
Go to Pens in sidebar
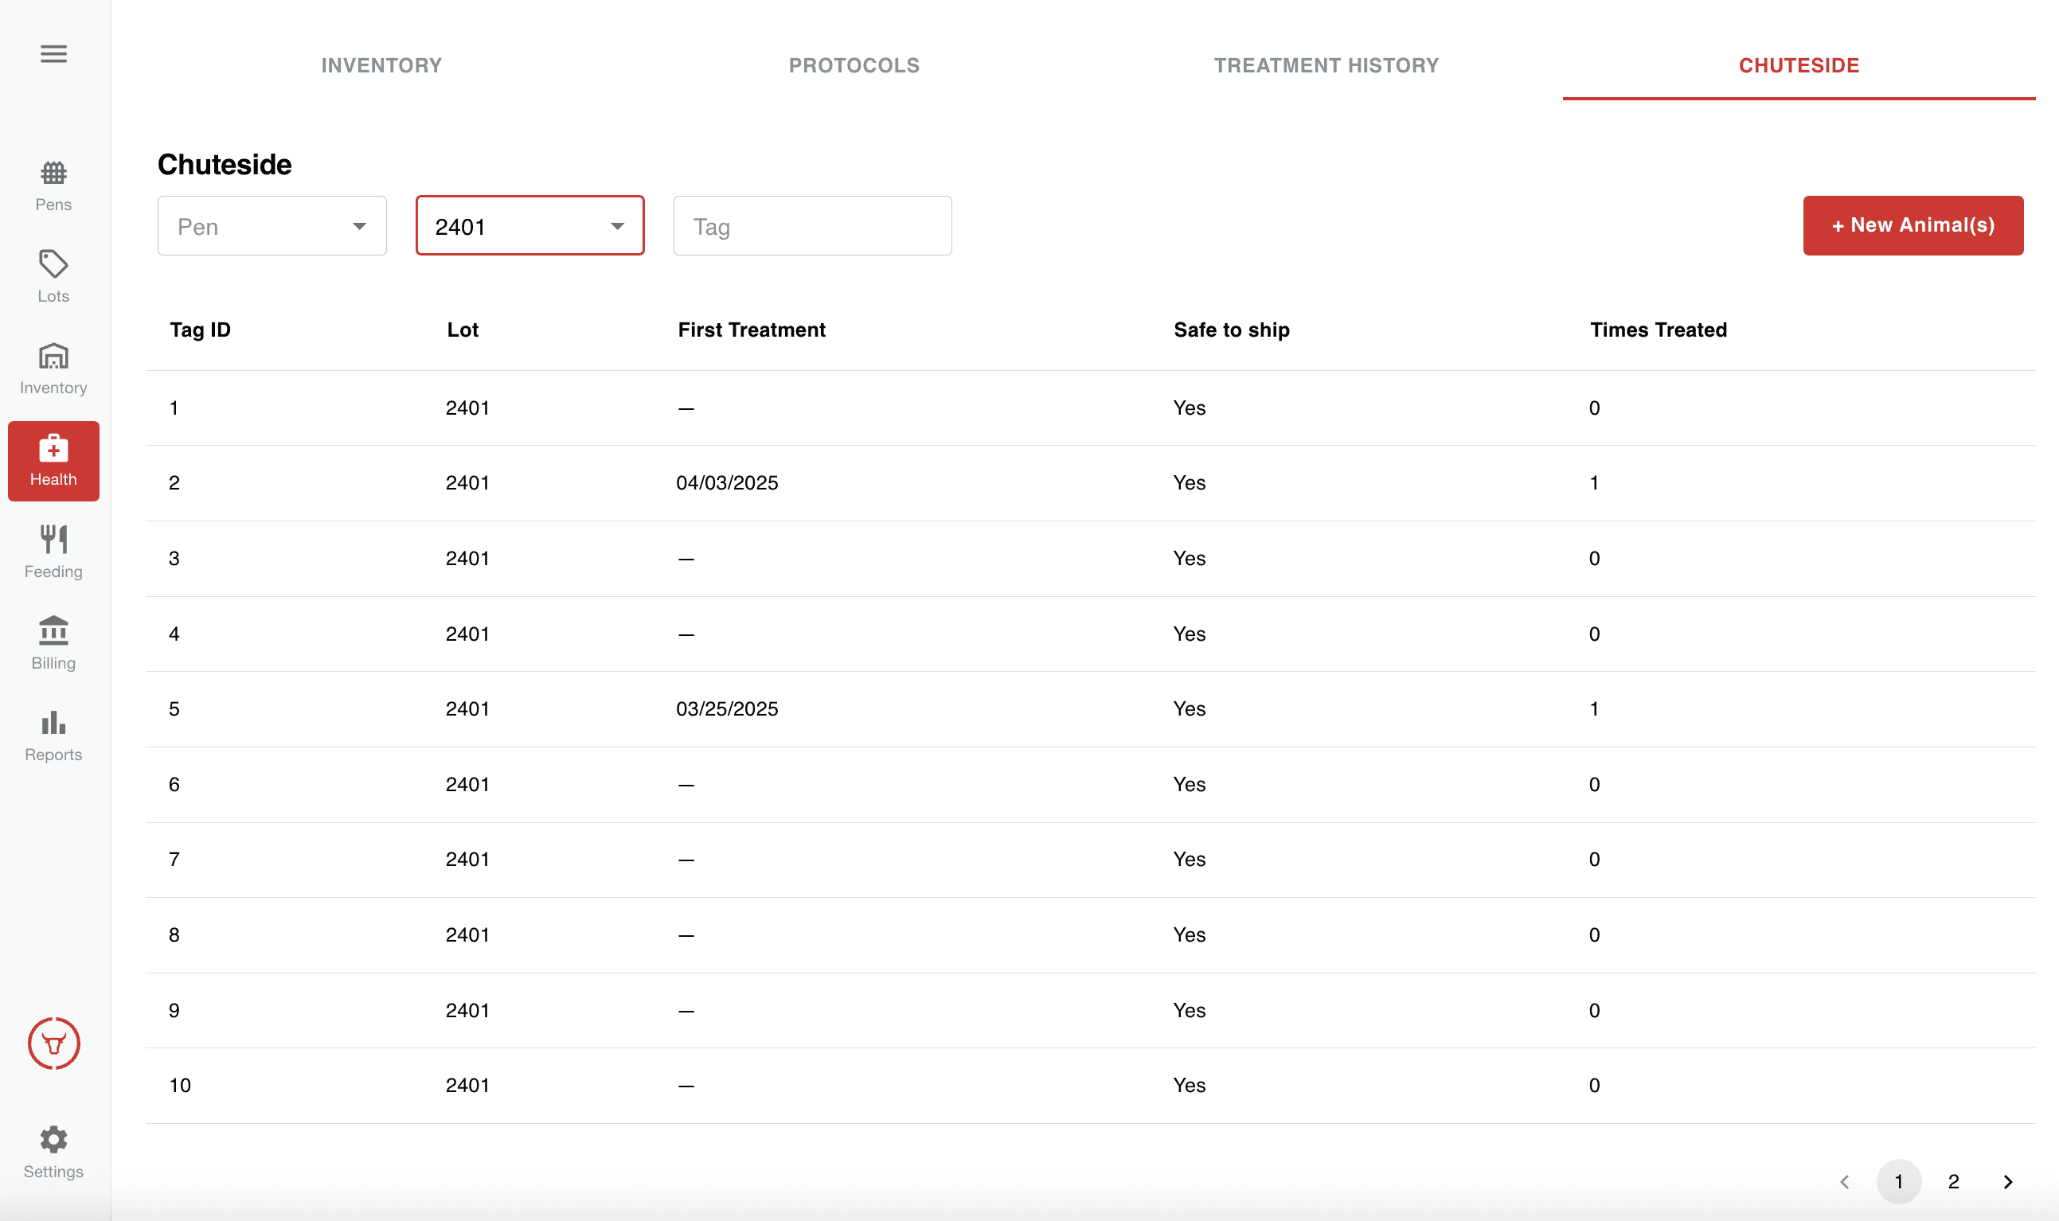[53, 186]
